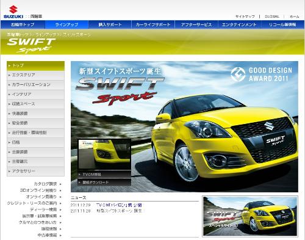Click the Good Design Award 2011 emblem

(262, 75)
